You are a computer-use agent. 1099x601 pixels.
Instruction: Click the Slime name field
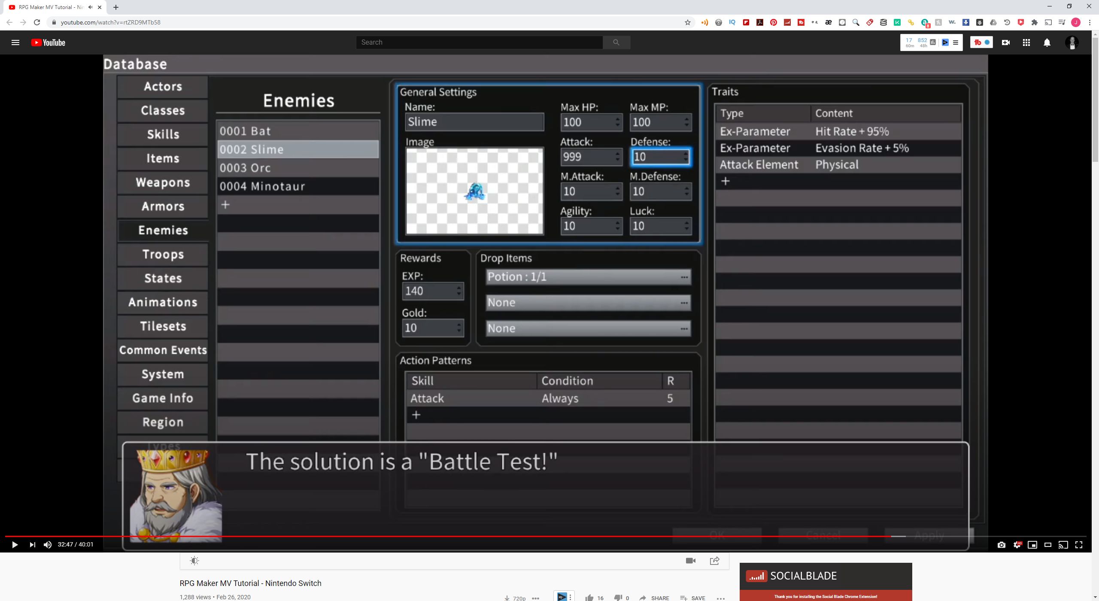(474, 122)
